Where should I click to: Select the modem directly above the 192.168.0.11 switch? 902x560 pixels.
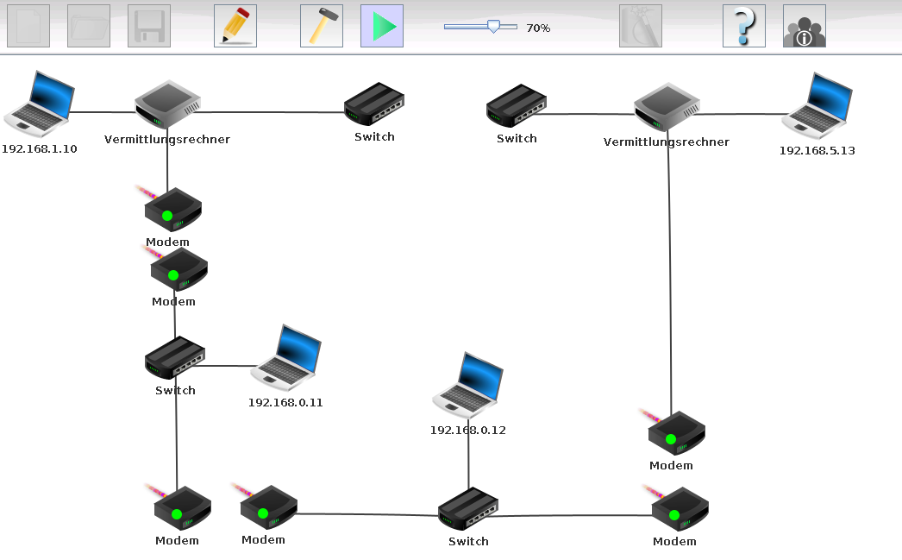click(179, 269)
